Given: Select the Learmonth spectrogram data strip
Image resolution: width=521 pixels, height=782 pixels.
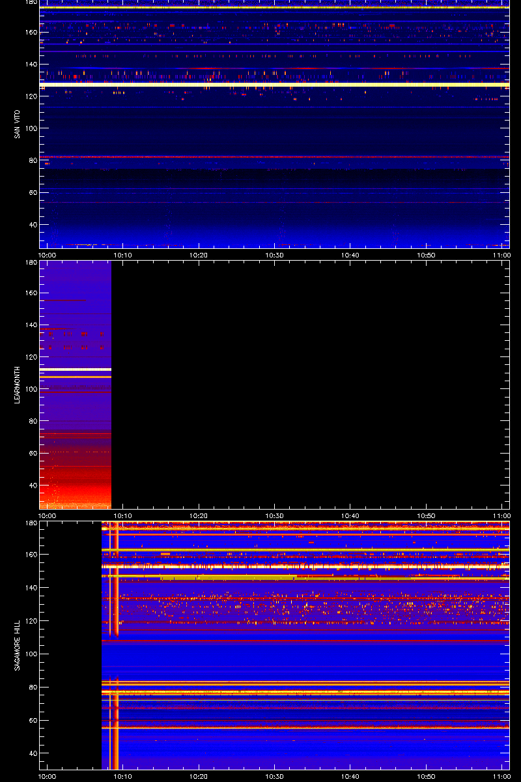Looking at the screenshot, I should (76, 384).
